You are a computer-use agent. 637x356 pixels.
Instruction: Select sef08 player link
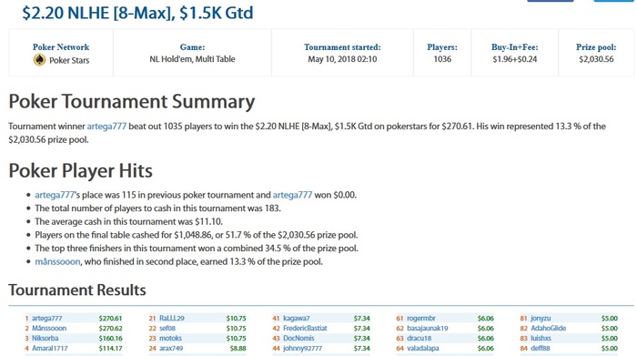pos(167,329)
